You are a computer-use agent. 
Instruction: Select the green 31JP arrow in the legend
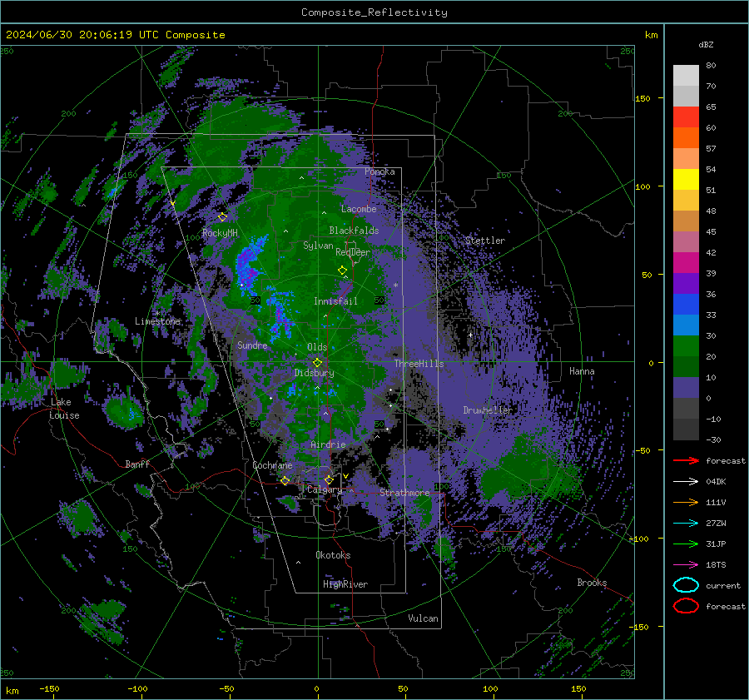(686, 544)
